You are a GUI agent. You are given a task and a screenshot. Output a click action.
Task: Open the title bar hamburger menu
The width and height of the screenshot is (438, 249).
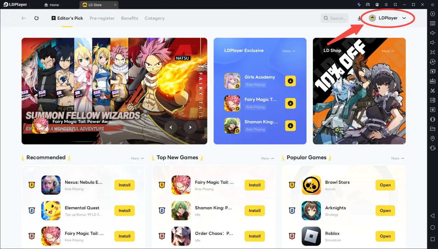386,4
